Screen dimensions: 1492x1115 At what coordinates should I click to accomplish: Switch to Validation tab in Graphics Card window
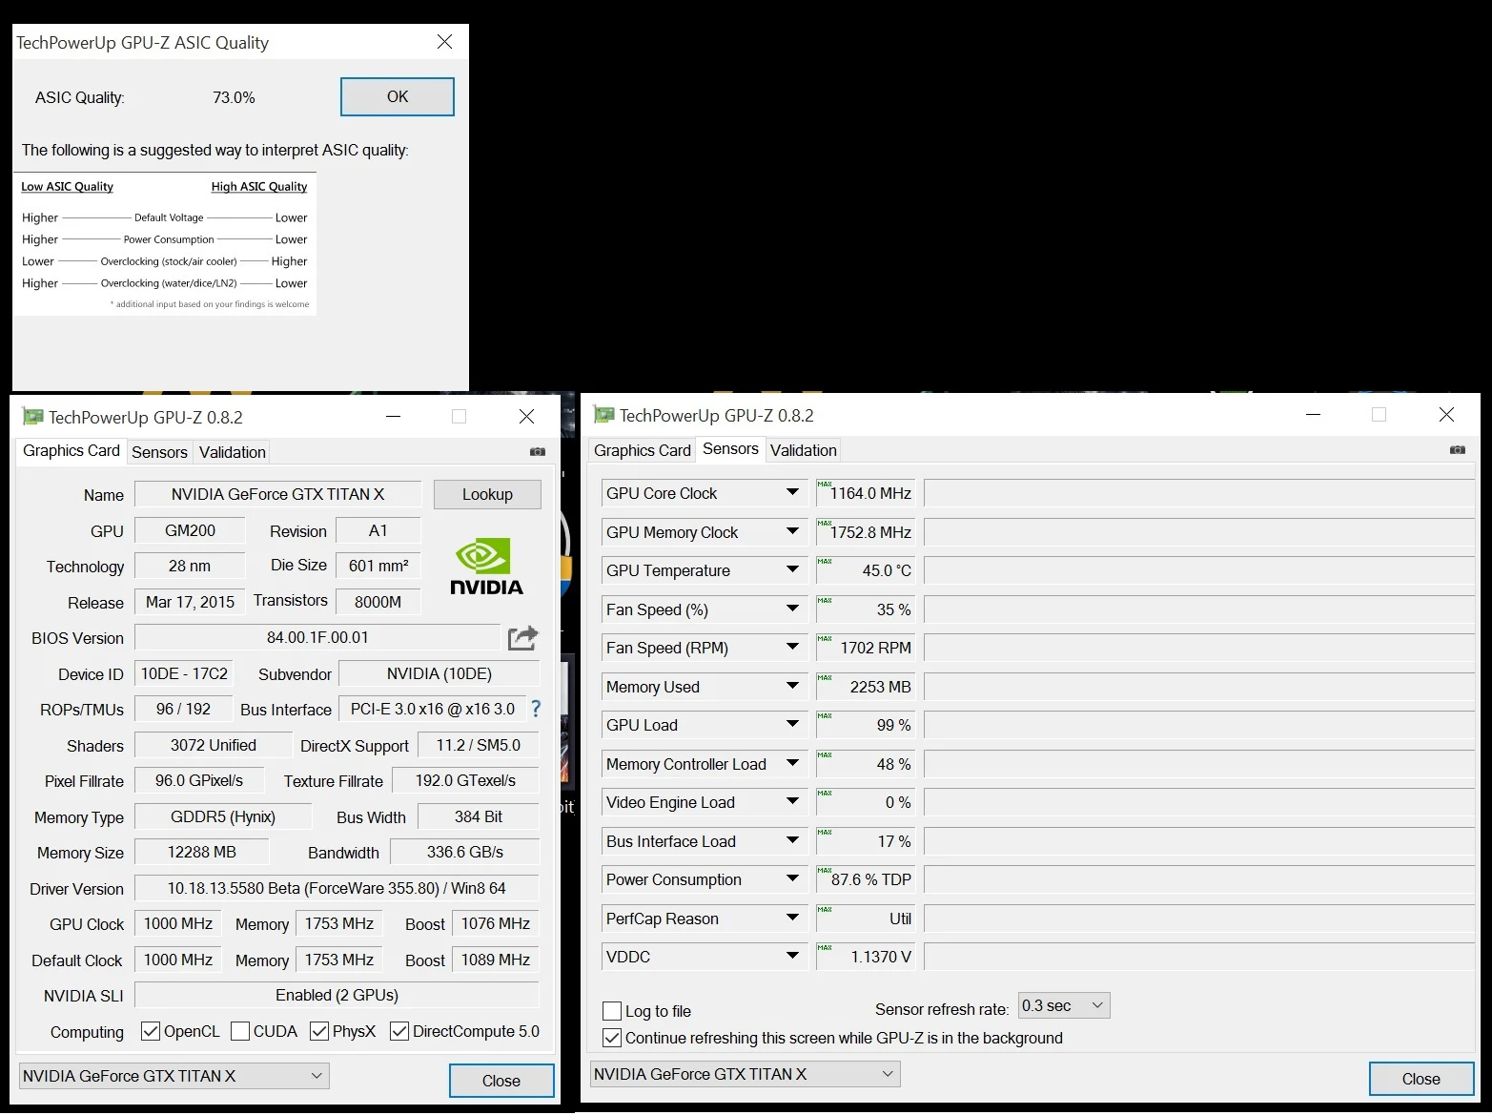(x=233, y=452)
